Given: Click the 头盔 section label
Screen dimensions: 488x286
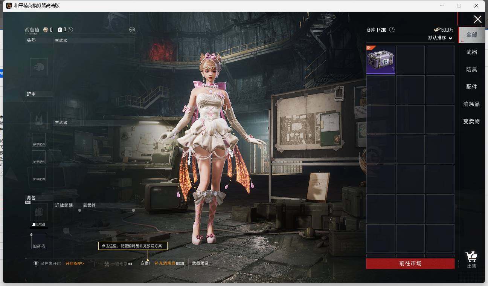Looking at the screenshot, I should [31, 40].
